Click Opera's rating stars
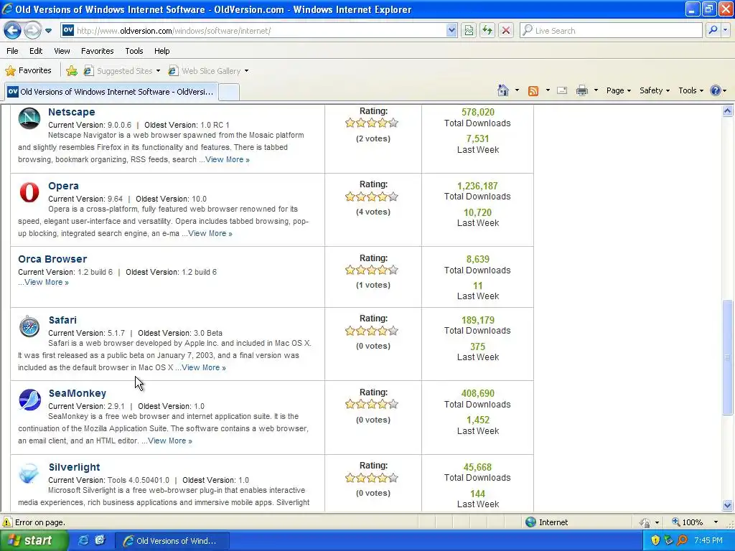Viewport: 735px width, 551px height. coord(372,197)
